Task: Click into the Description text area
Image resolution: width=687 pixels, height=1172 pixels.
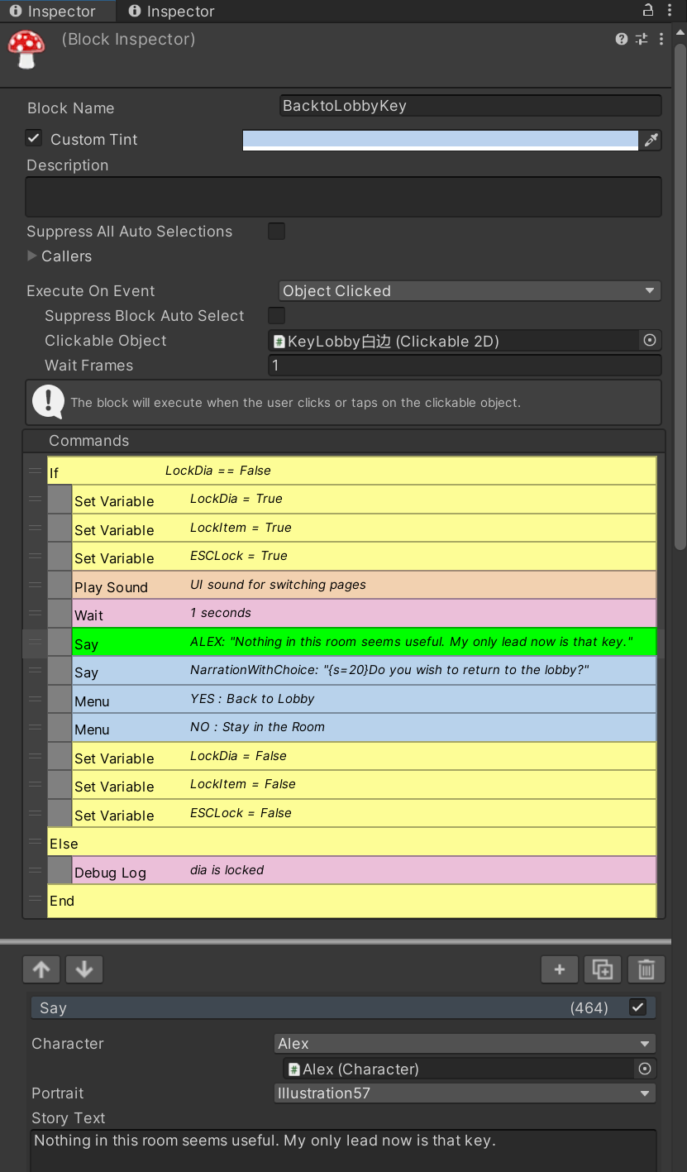Action: tap(344, 197)
